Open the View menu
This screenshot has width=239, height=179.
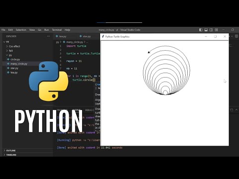(x=32, y=30)
